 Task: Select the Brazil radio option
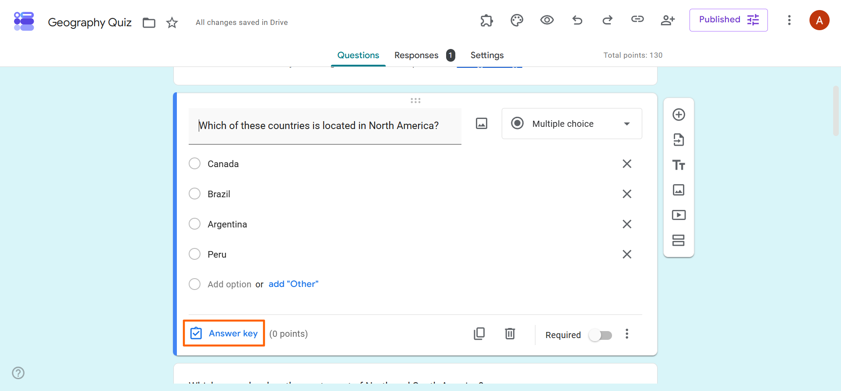pyautogui.click(x=194, y=194)
